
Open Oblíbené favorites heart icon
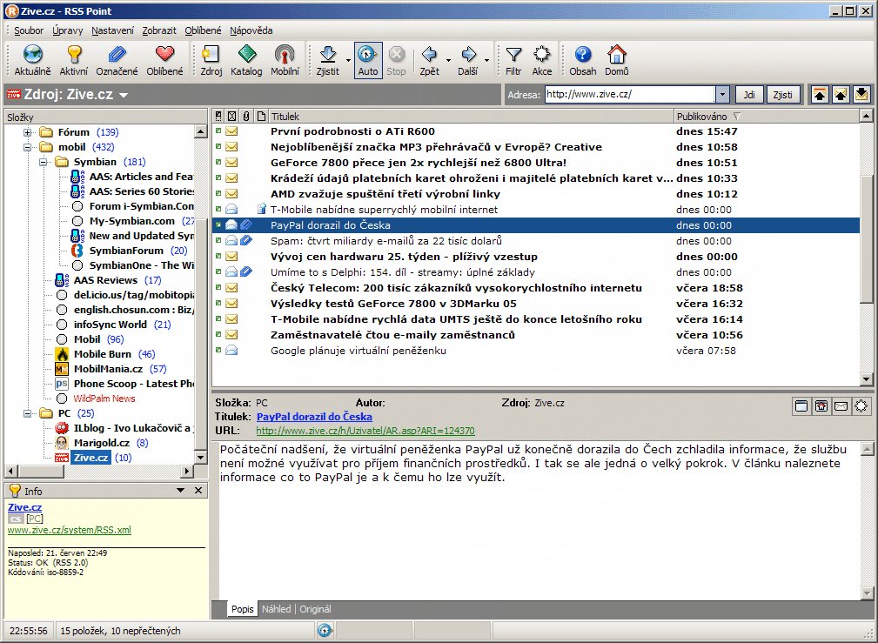[164, 60]
